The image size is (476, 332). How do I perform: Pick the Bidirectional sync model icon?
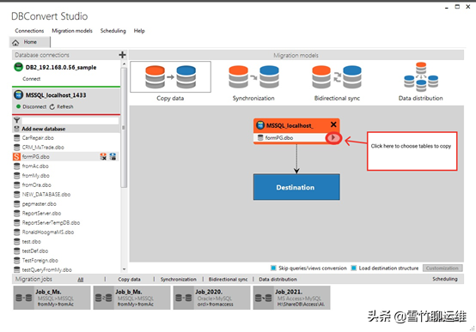(x=337, y=77)
